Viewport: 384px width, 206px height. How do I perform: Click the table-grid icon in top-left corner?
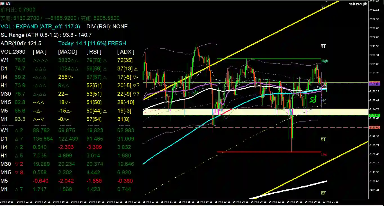click(3, 4)
